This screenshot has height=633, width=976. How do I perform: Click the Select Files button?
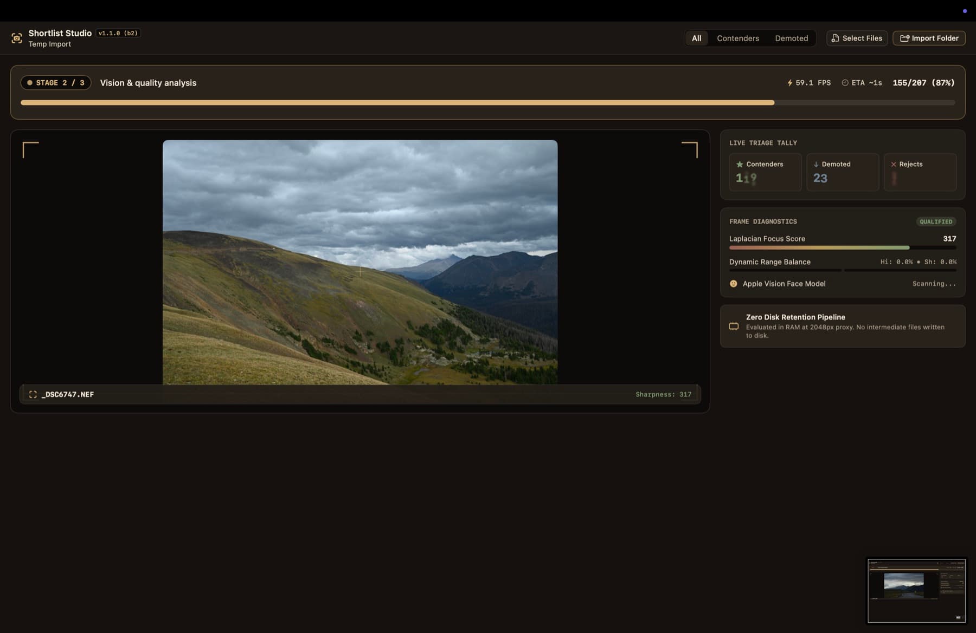coord(857,38)
